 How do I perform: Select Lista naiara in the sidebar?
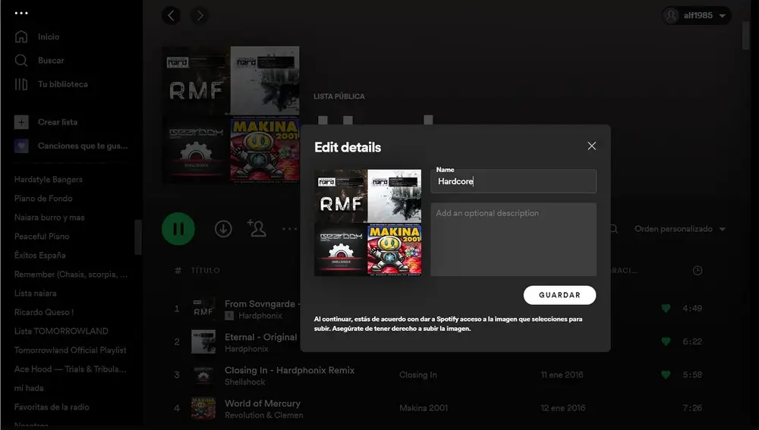pyautogui.click(x=36, y=293)
